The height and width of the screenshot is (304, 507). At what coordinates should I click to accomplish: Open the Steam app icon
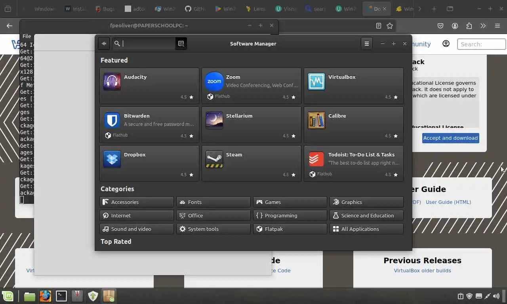[214, 159]
